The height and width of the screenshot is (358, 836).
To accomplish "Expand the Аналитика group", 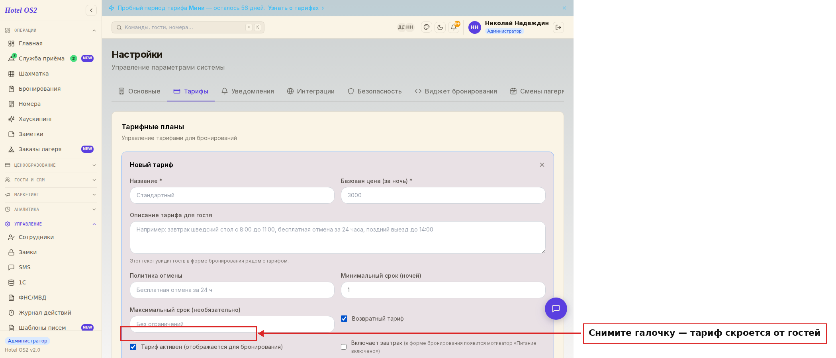I will (51, 209).
